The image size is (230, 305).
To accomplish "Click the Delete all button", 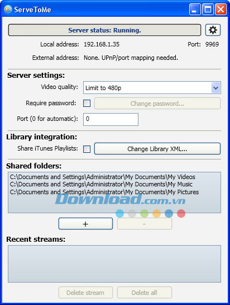I will pos(145,293).
